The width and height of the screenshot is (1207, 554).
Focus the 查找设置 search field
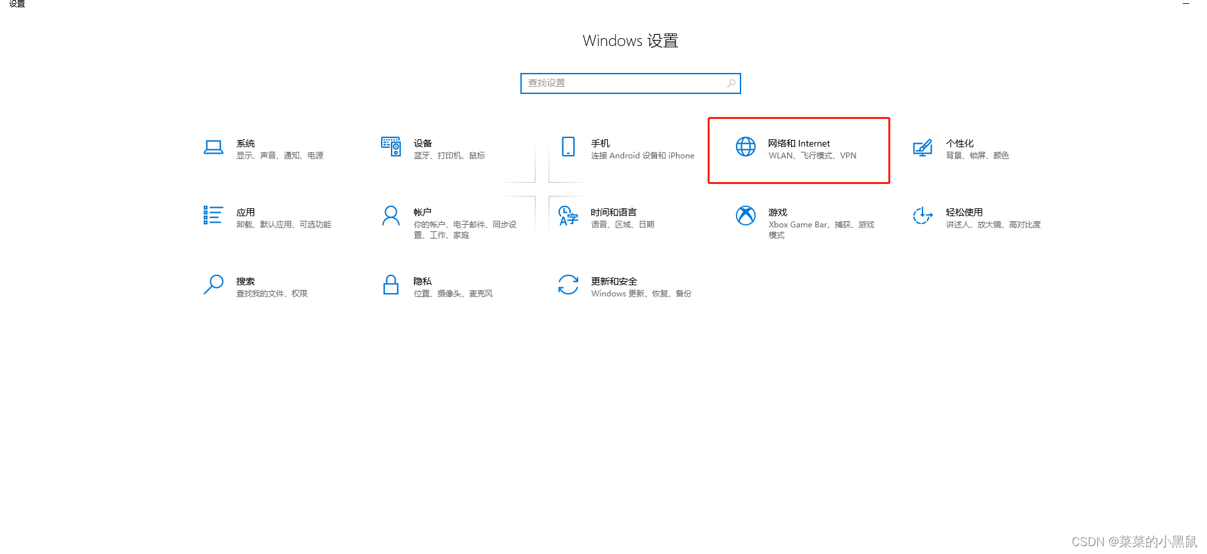pos(631,83)
